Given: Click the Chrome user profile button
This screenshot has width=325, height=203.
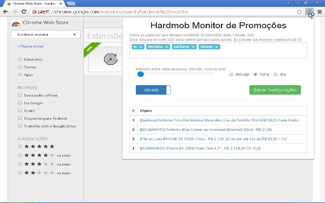Looking at the screenshot, I should click(288, 2).
